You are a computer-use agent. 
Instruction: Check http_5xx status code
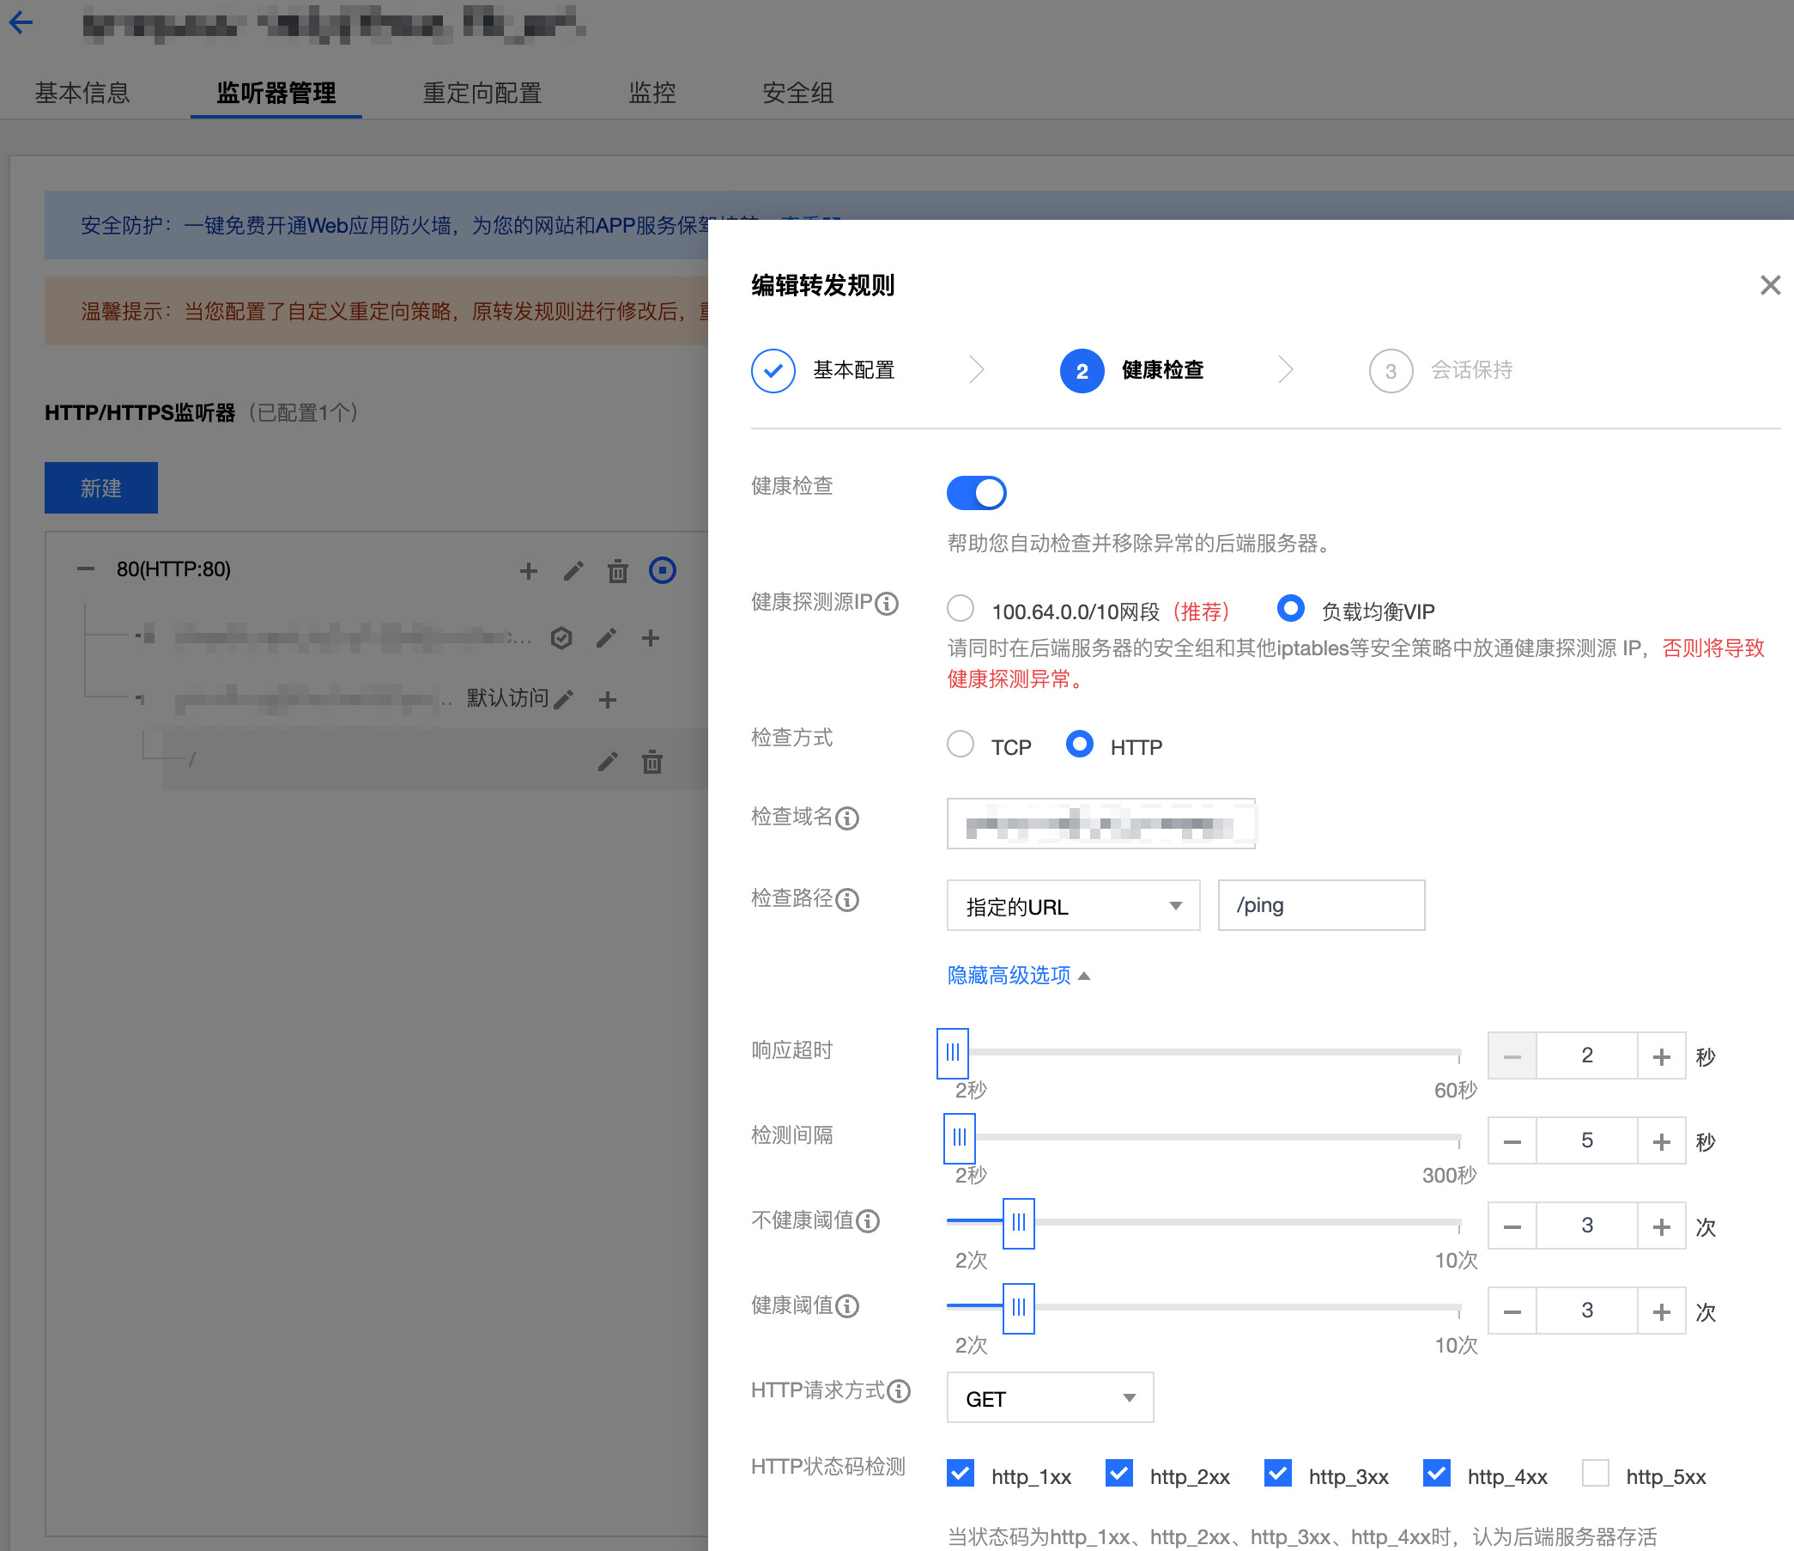(1595, 1473)
